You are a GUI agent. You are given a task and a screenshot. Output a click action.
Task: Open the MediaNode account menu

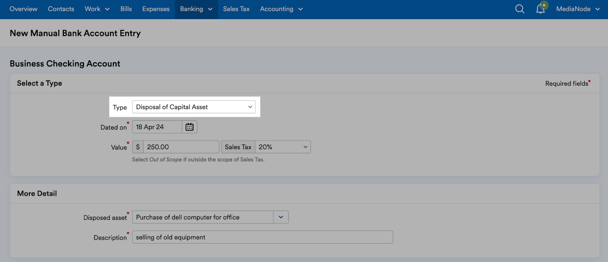[x=578, y=9]
